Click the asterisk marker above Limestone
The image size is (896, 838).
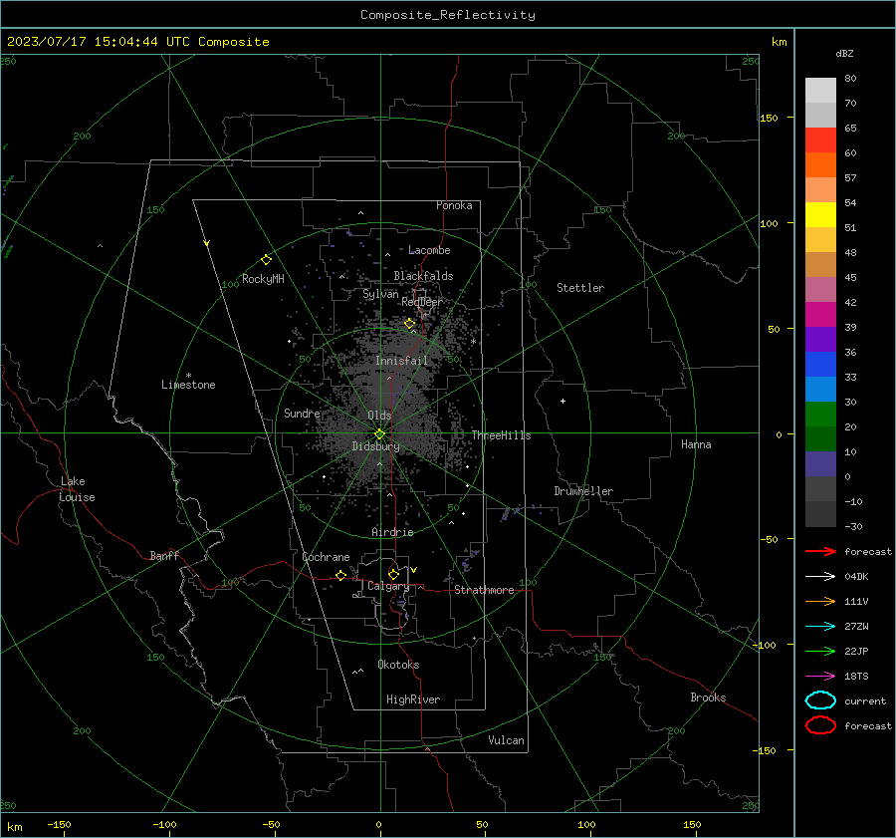[188, 376]
